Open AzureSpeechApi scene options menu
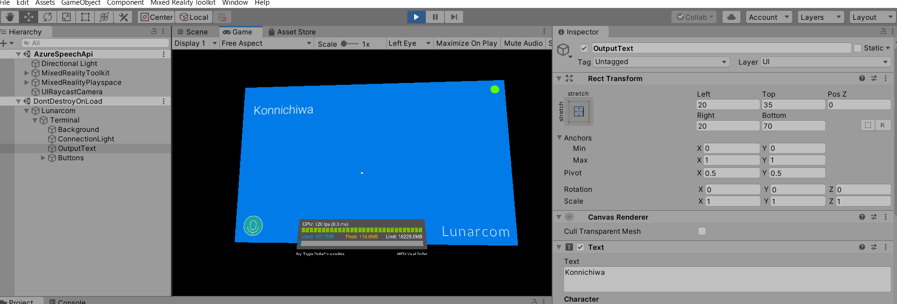Screen dimensions: 897x304 164,54
